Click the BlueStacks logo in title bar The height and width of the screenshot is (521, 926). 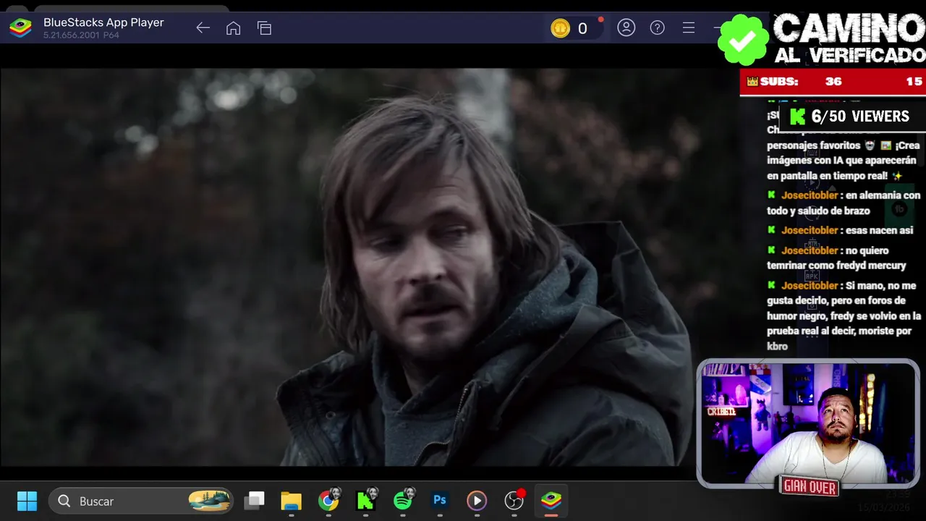tap(20, 28)
